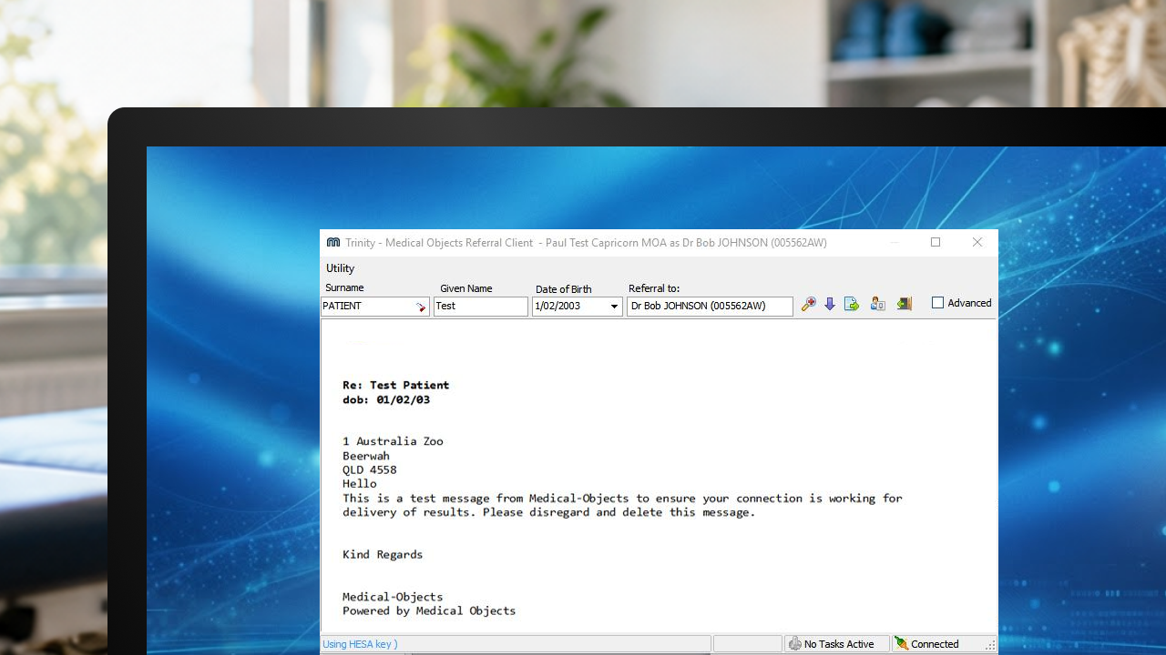Image resolution: width=1166 pixels, height=655 pixels.
Task: Close the Trinity window
Action: click(x=977, y=242)
